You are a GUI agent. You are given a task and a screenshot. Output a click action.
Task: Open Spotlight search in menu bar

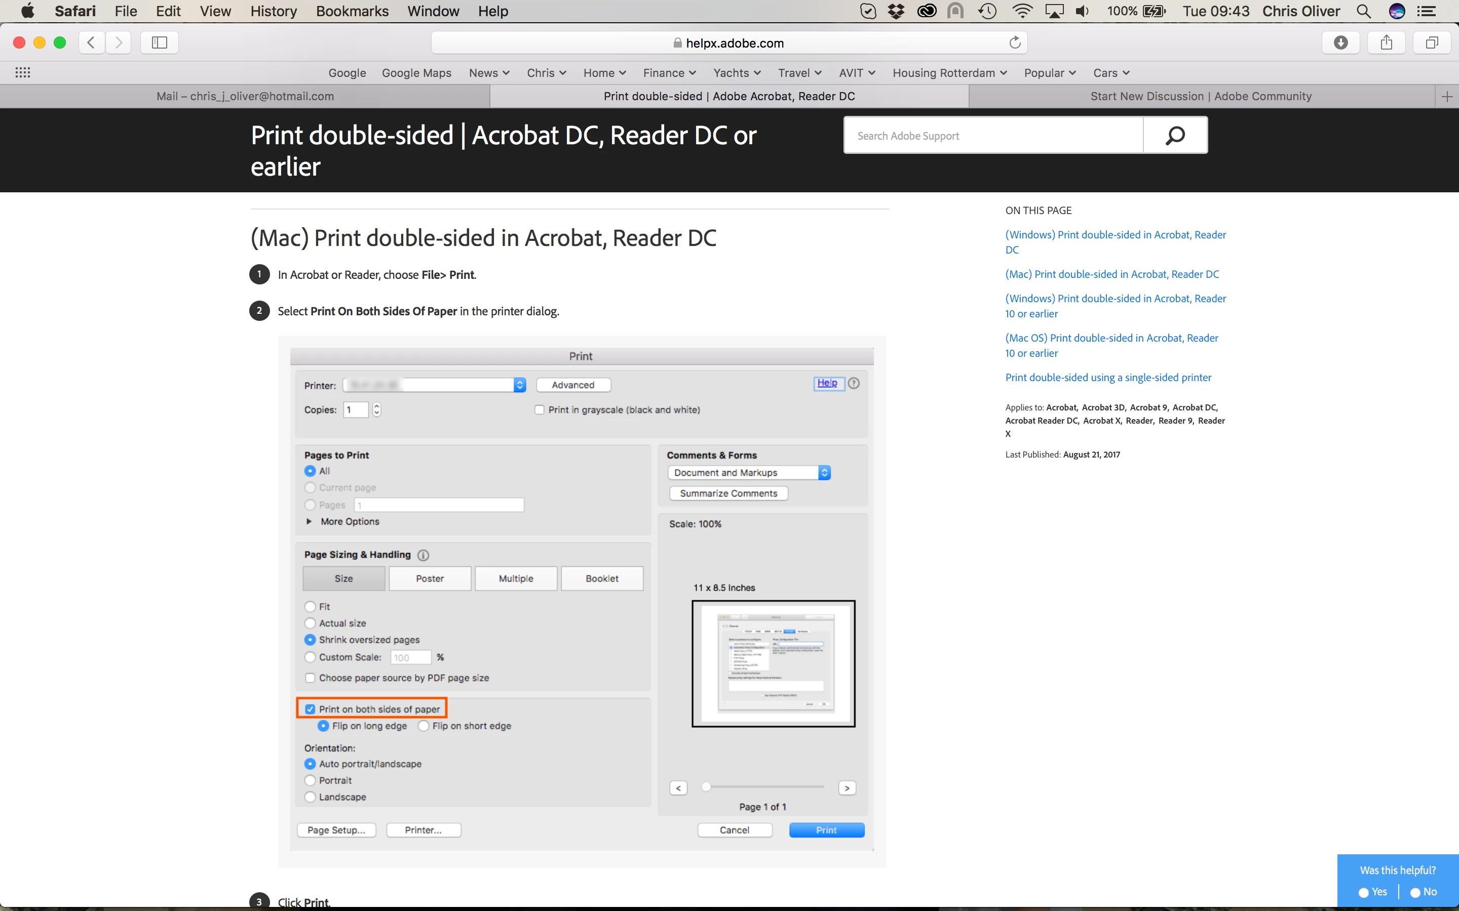[x=1364, y=12]
